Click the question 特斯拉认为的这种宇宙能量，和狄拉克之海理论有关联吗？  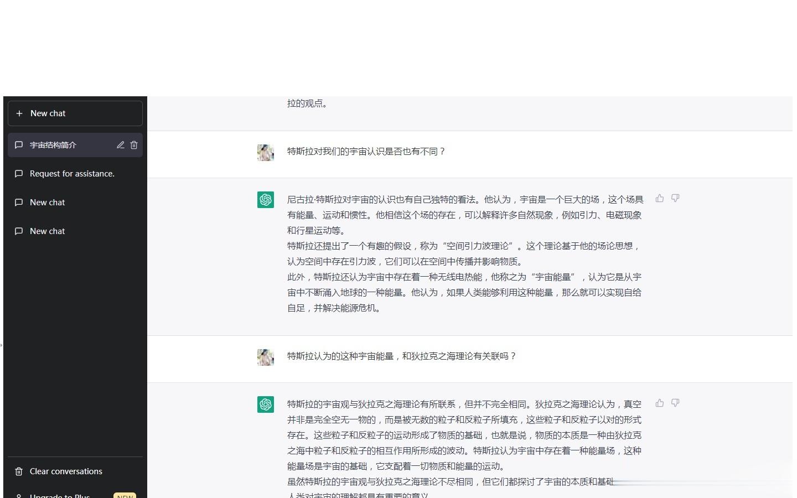402,356
